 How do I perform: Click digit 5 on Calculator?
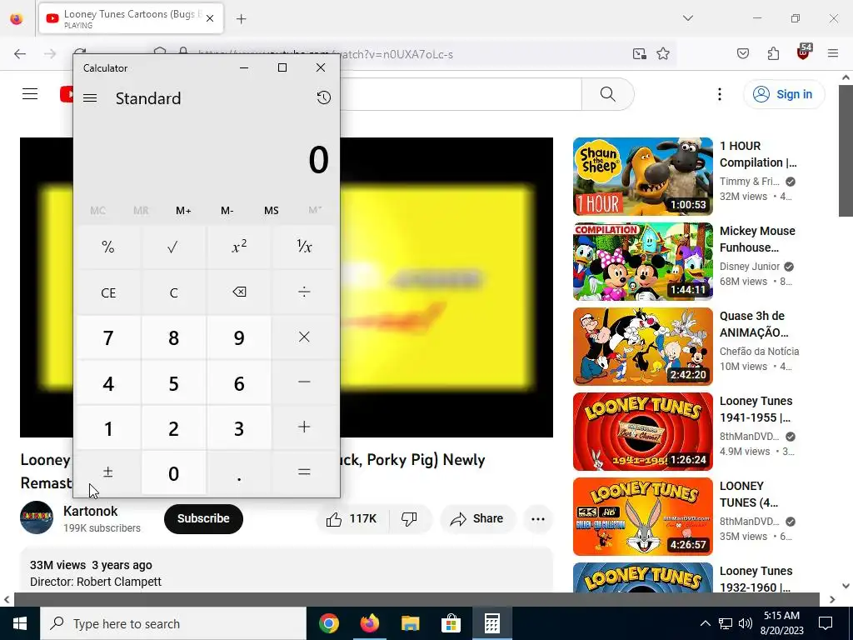click(x=173, y=382)
